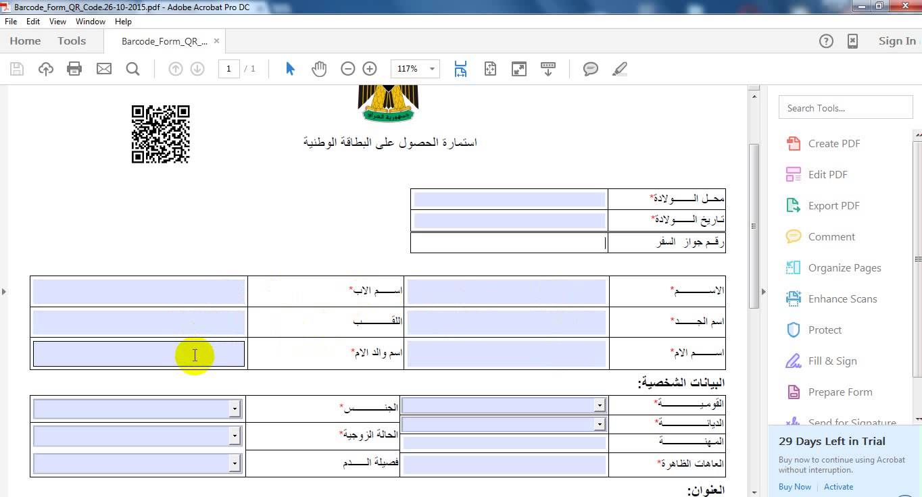Click the Print file icon
This screenshot has width=922, height=497.
tap(74, 69)
